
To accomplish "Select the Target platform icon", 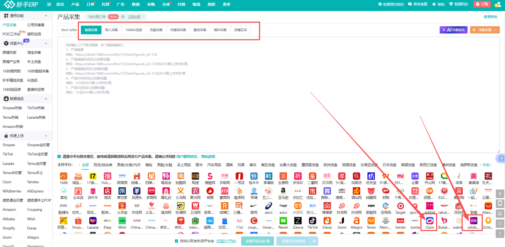I will click(400, 206).
